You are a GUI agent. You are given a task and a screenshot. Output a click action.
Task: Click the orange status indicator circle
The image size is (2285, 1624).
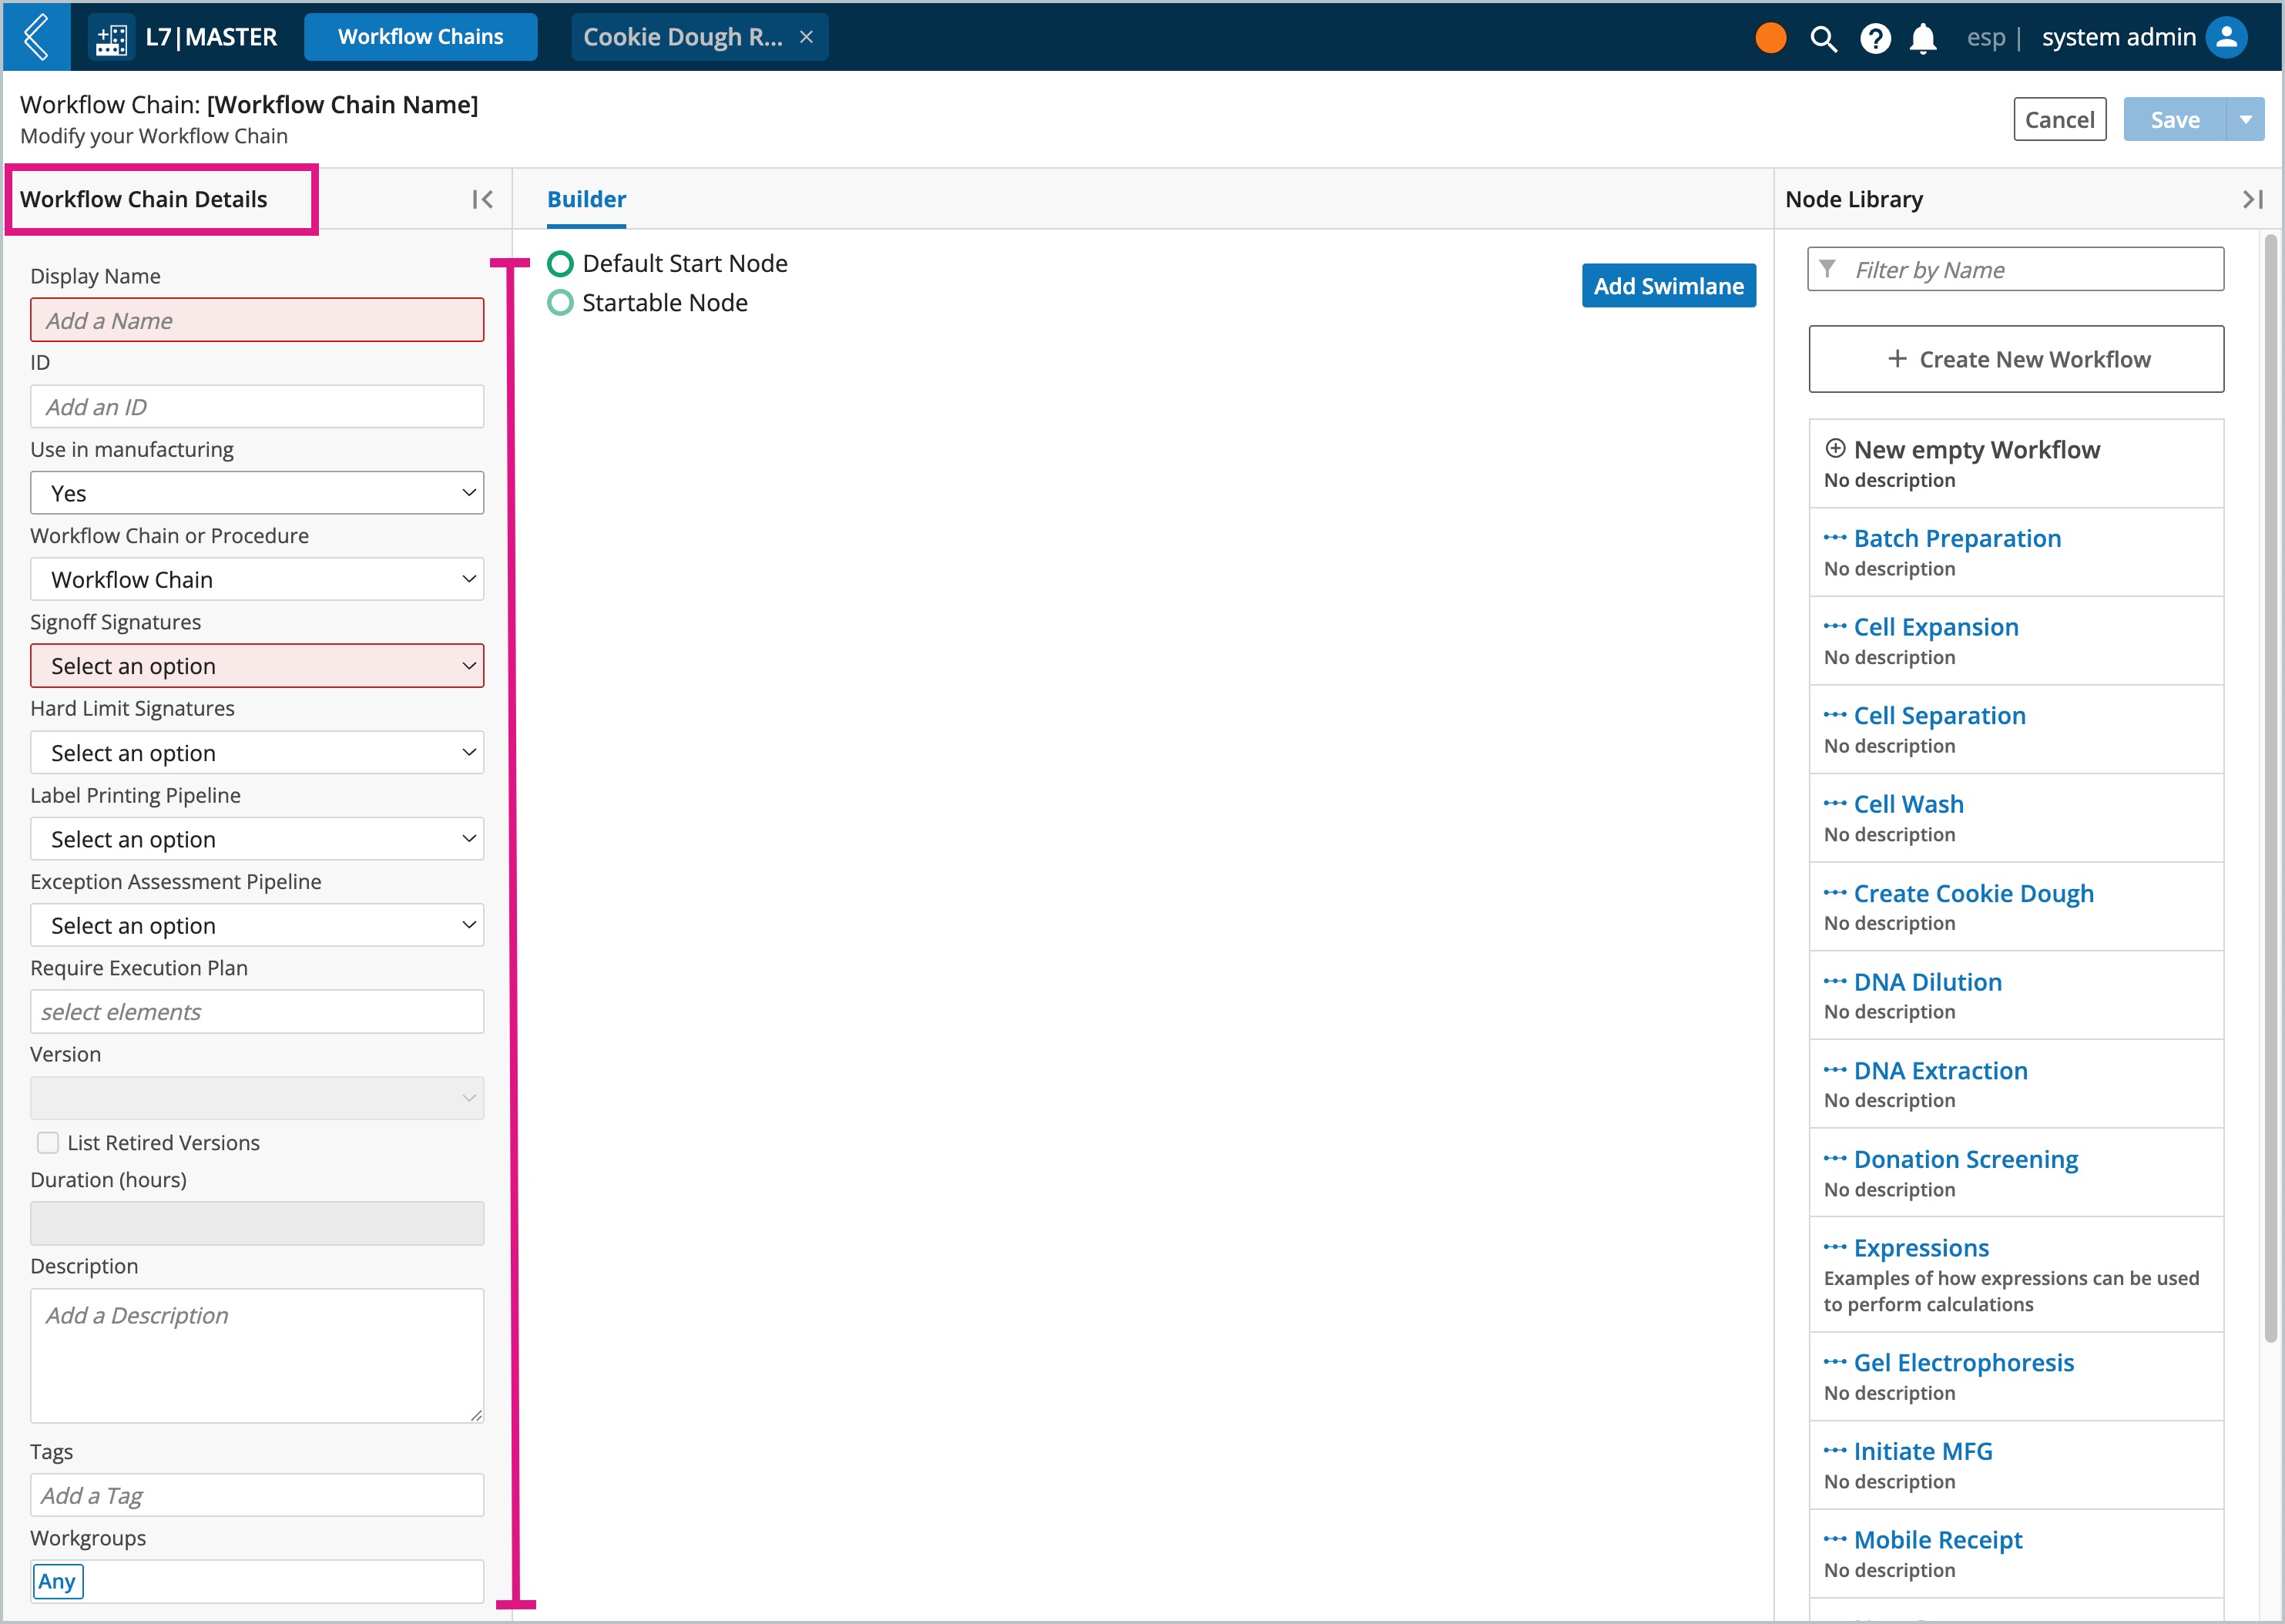tap(1771, 38)
